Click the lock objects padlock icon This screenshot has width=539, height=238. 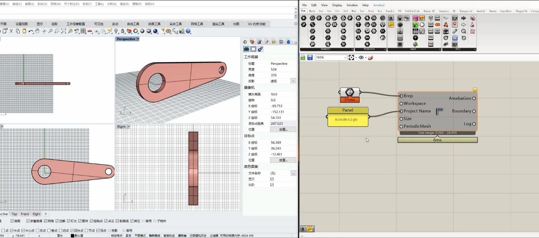pyautogui.click(x=123, y=31)
